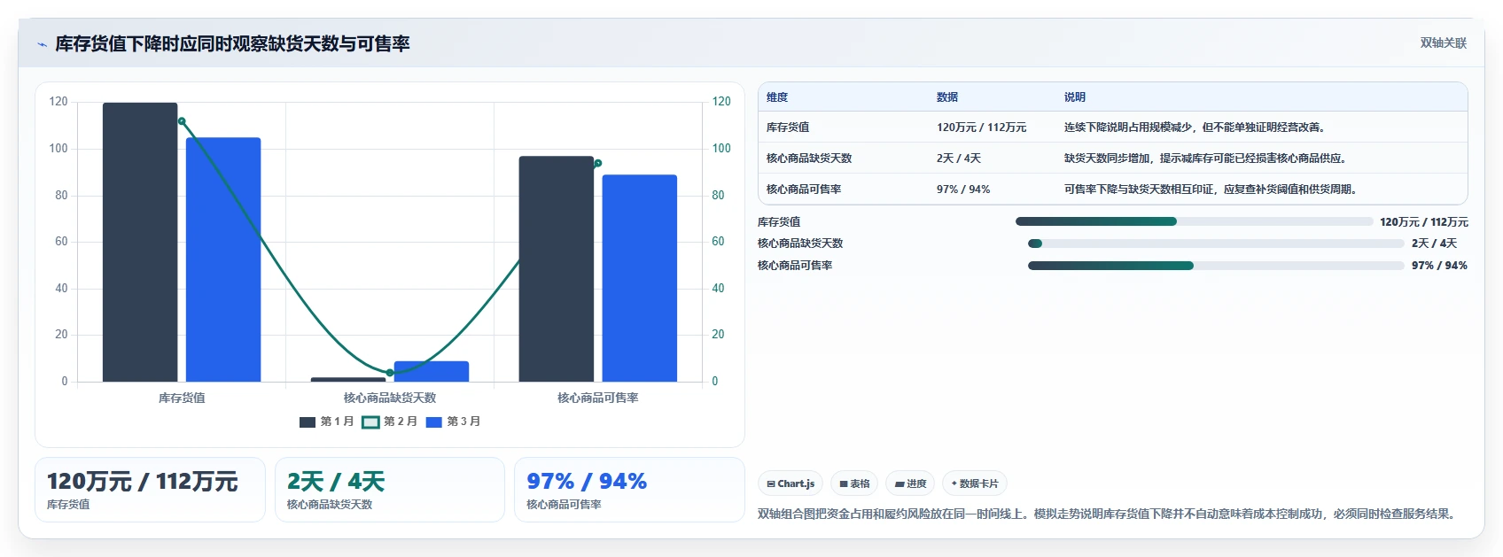Image resolution: width=1503 pixels, height=557 pixels.
Task: Click the blue 第3月 bar for 核心商品可售率
Action: (x=640, y=278)
